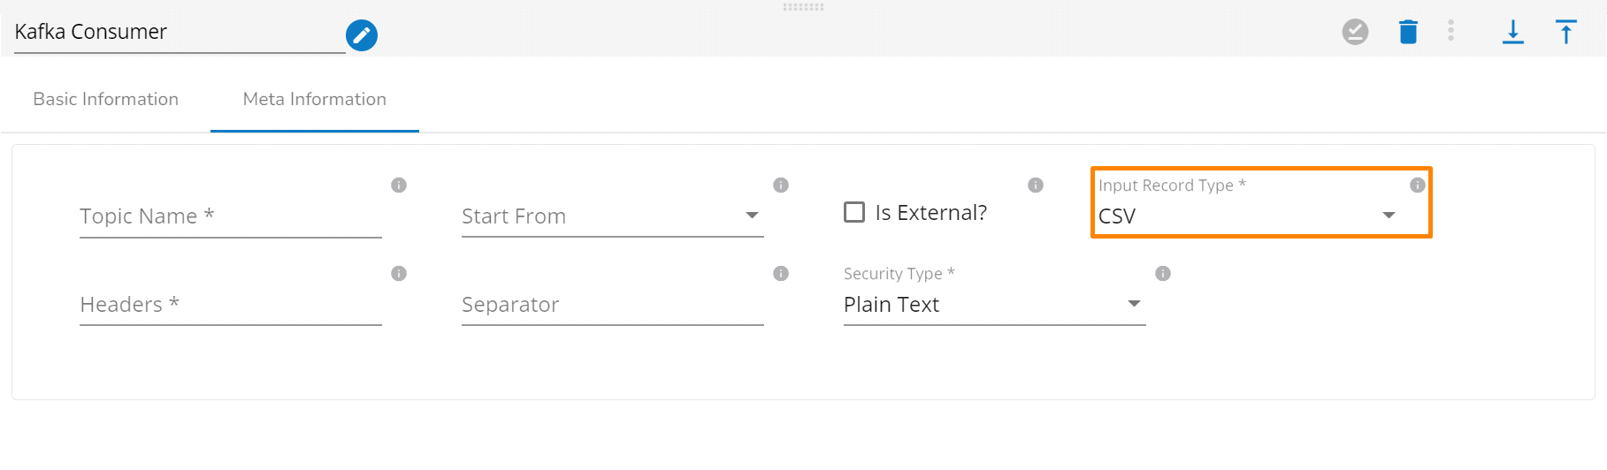Select the Meta Information tab
Screen dimensions: 1607x470
(315, 99)
